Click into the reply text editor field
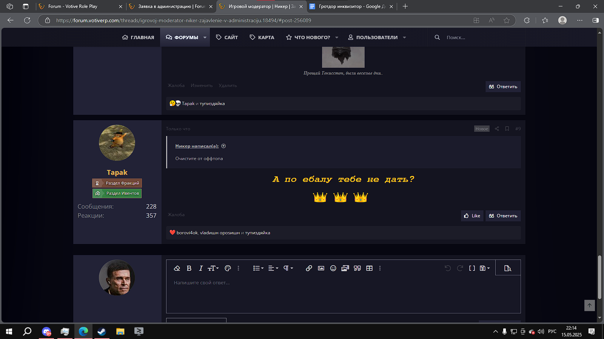The image size is (604, 339). 343,294
